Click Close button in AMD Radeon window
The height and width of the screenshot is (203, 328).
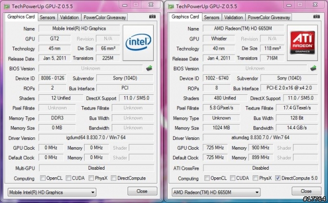coord(306,191)
